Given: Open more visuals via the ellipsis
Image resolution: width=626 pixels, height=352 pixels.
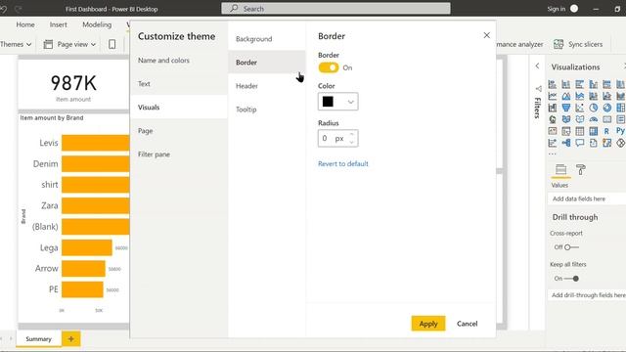Looking at the screenshot, I should coord(552,154).
